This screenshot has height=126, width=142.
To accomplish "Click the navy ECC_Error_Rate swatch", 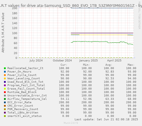I will pos(5,102).
